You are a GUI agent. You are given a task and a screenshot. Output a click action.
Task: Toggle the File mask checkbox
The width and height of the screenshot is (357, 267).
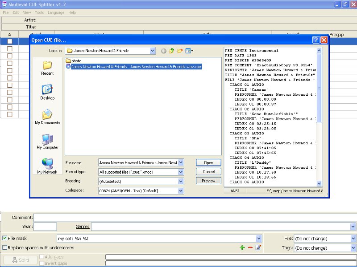pos(4,238)
